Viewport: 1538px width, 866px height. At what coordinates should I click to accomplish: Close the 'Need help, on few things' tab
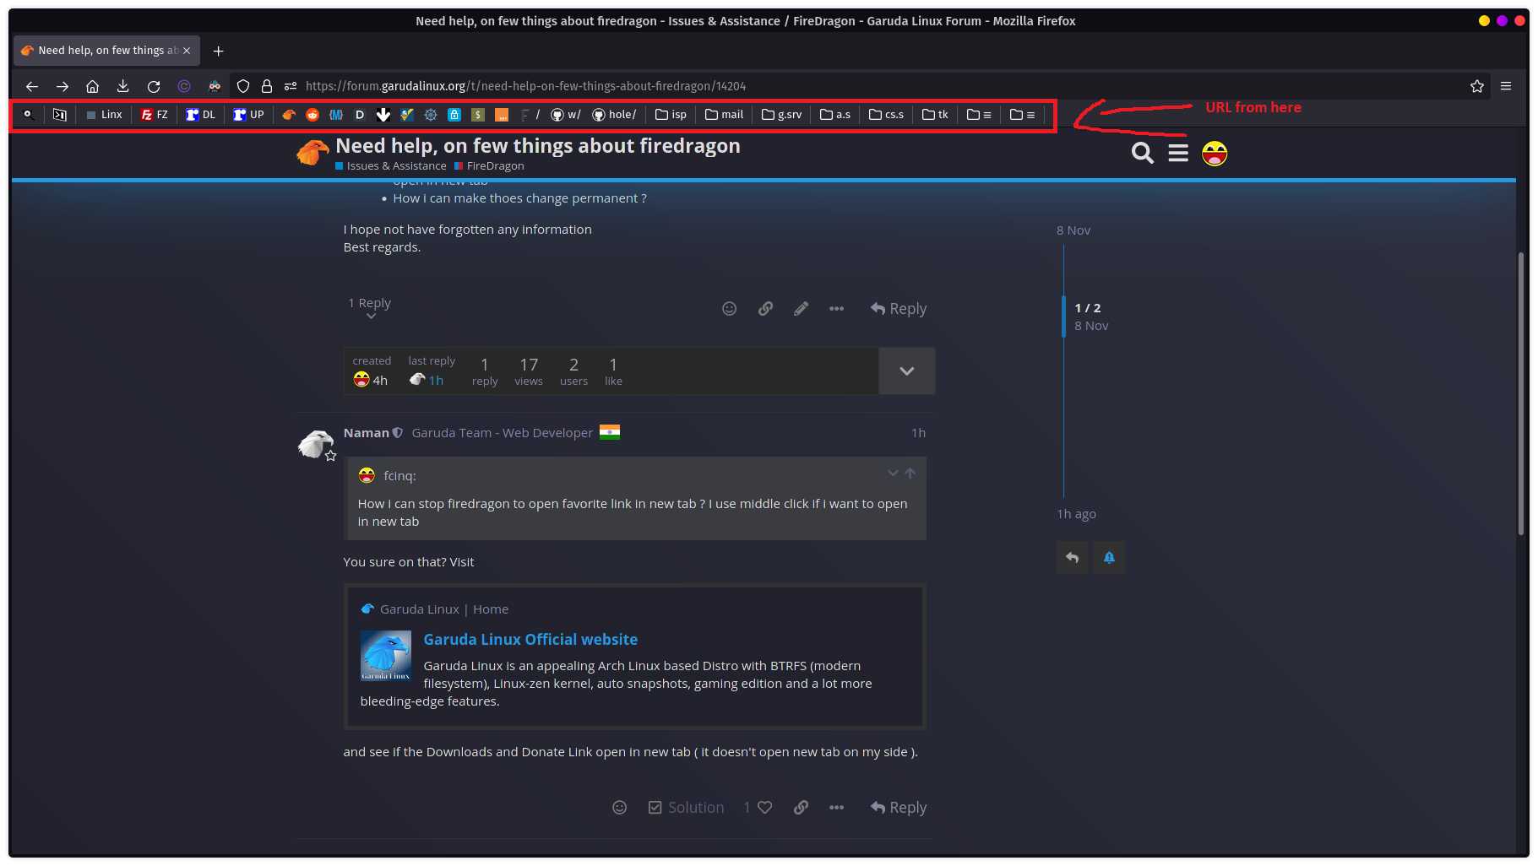click(x=187, y=51)
